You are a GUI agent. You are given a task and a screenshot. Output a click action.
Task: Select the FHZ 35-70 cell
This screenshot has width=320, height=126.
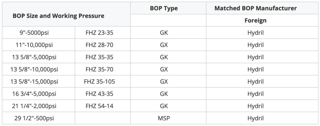(99, 69)
